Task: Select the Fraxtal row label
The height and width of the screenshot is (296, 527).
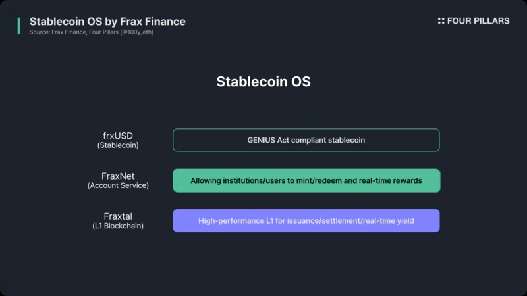Action: tap(119, 216)
